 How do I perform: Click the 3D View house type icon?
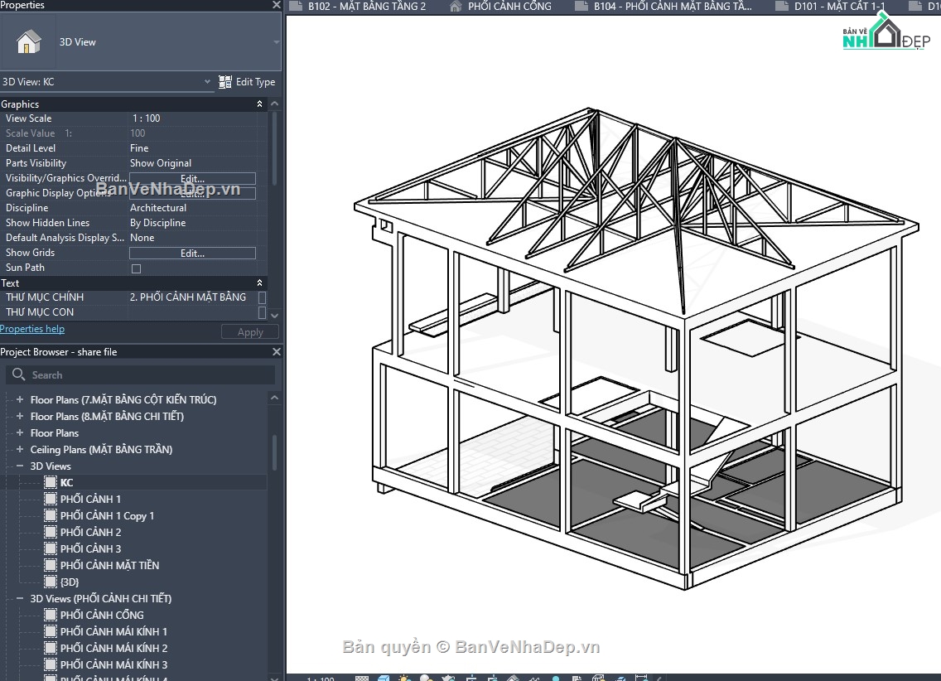click(x=28, y=42)
